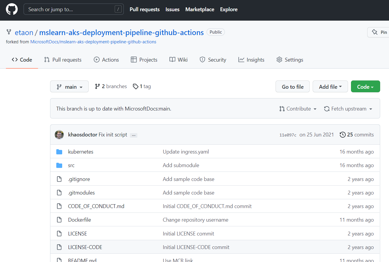This screenshot has height=262, width=389.
Task: Open the 1 tag link
Action: [142, 86]
